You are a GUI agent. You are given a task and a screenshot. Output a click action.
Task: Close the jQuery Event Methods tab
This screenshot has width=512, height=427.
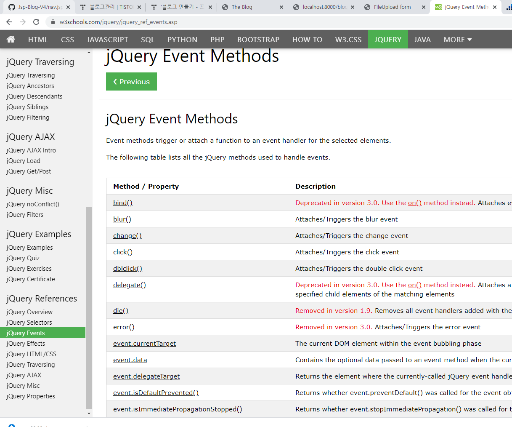(x=495, y=7)
